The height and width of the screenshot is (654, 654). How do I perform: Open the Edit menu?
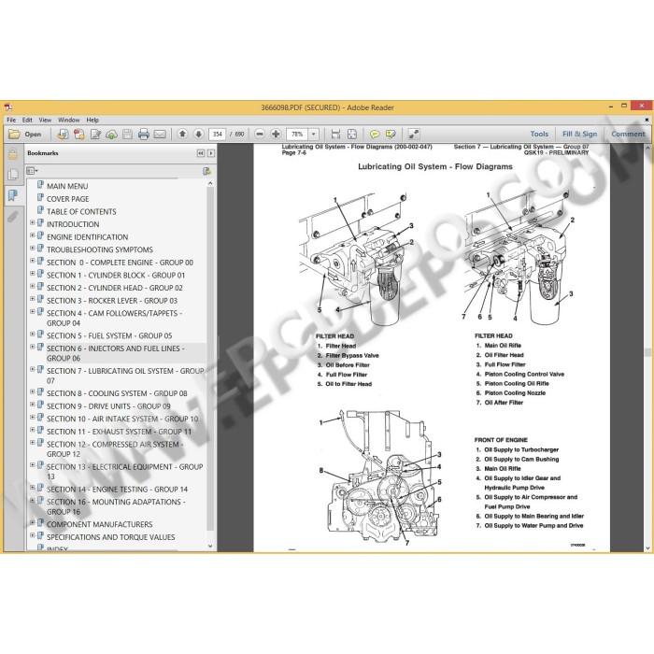point(27,120)
